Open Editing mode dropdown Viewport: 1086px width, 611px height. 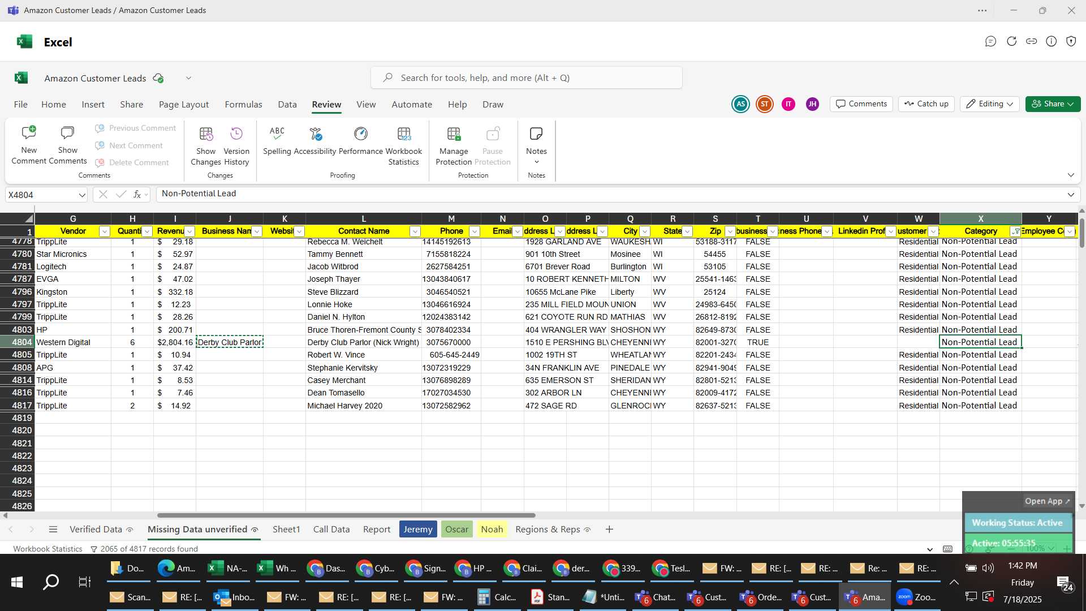click(x=989, y=104)
